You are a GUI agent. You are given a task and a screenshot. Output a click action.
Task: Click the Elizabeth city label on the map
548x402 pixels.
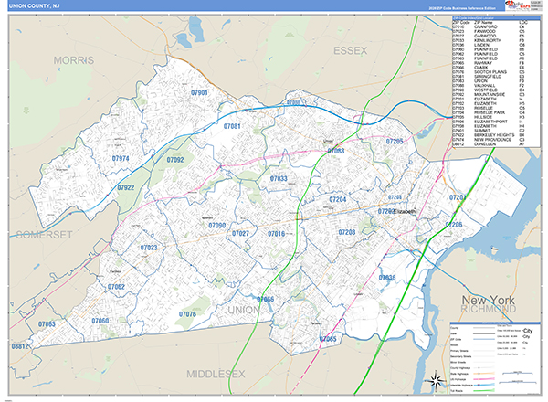pyautogui.click(x=405, y=211)
